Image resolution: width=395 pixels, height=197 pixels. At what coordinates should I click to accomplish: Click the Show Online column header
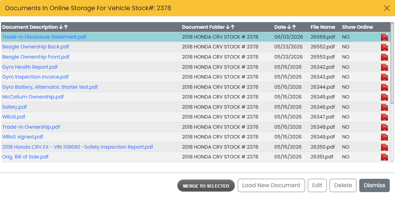point(357,27)
